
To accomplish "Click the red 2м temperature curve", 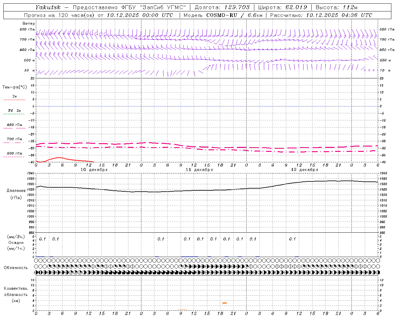I will [65, 160].
